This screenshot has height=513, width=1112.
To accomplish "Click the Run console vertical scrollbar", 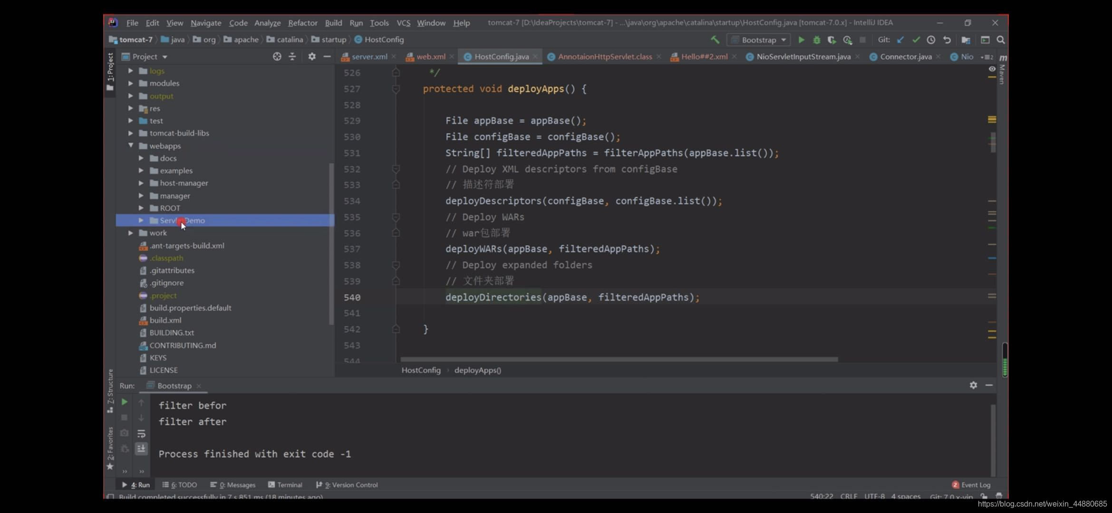I will click(x=993, y=439).
